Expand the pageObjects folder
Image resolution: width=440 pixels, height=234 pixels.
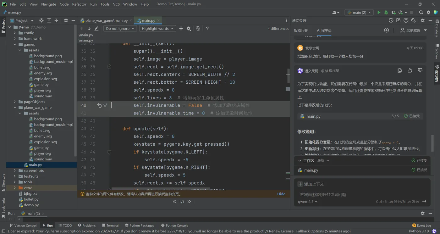point(15,102)
